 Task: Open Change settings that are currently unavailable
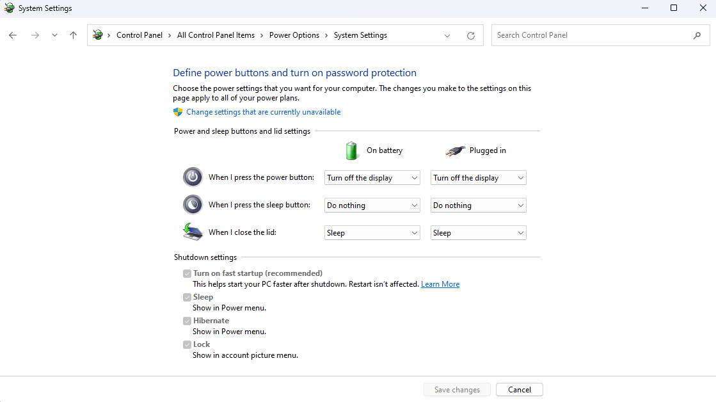263,112
